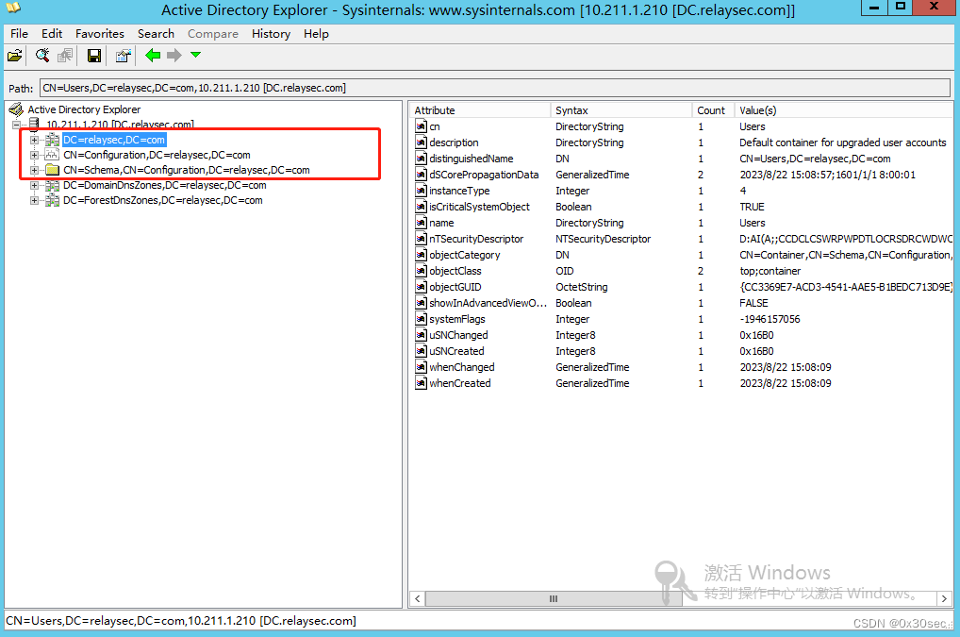This screenshot has height=637, width=960.
Task: Click the server icon for 10.211.1.210
Action: pyautogui.click(x=34, y=125)
